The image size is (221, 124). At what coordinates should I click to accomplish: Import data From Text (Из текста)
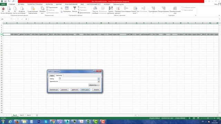click(15, 10)
